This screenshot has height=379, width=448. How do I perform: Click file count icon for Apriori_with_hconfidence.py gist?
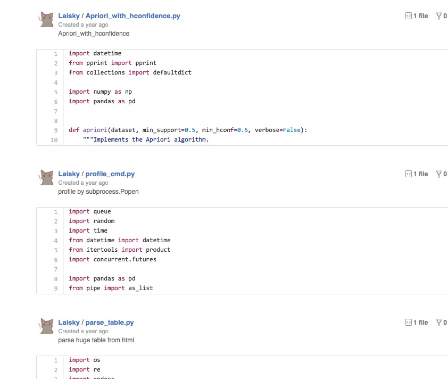pos(408,16)
